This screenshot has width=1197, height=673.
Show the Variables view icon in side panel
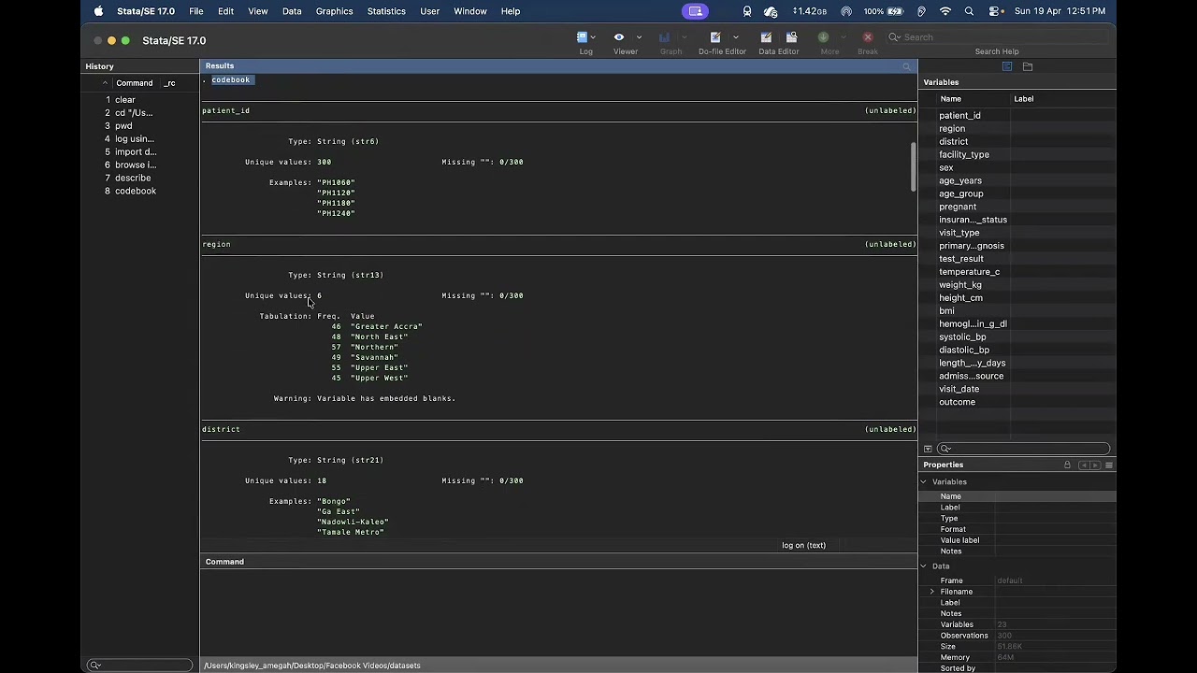(x=1007, y=66)
